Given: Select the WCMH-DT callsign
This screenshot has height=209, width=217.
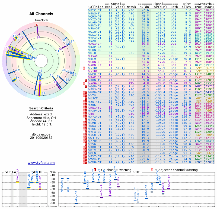Looking at the screenshot, I should [x=95, y=162].
